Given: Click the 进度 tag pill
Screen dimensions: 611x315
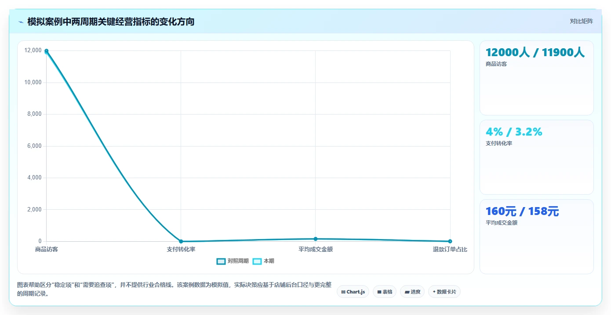Looking at the screenshot, I should 412,292.
